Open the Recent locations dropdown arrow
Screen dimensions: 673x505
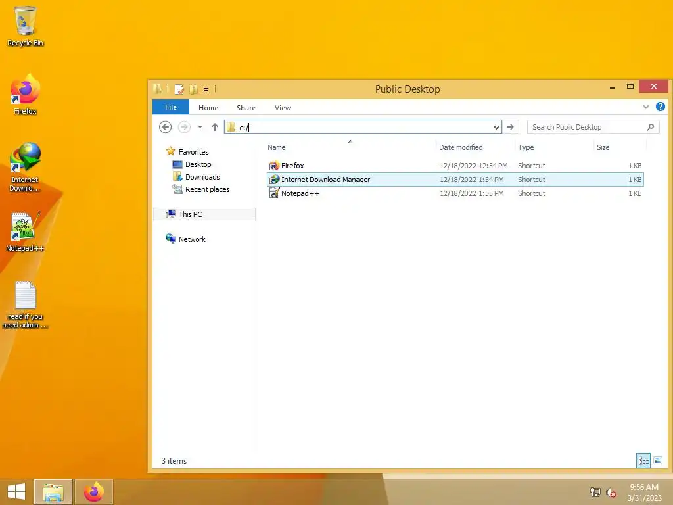pos(200,127)
